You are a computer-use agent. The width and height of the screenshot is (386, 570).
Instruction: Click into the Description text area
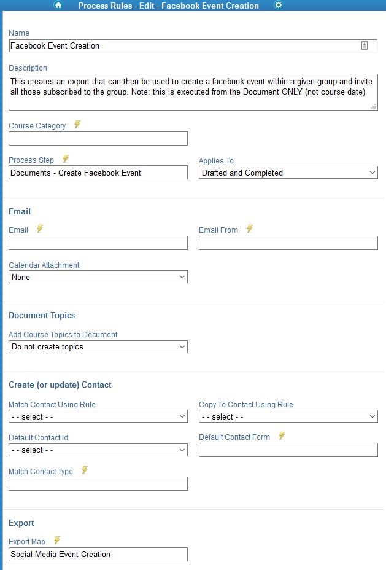(193, 92)
